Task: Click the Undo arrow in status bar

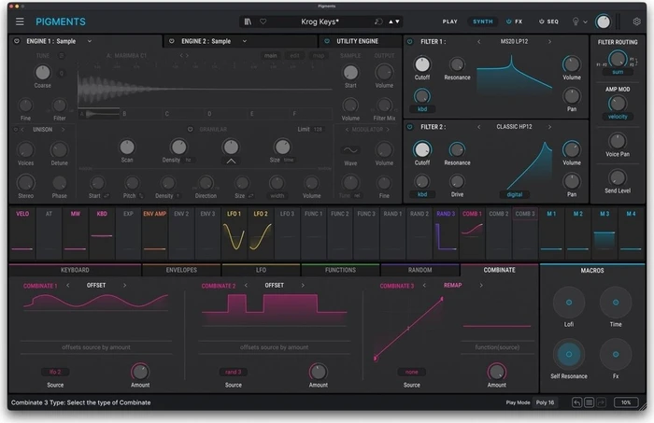Action: (576, 402)
